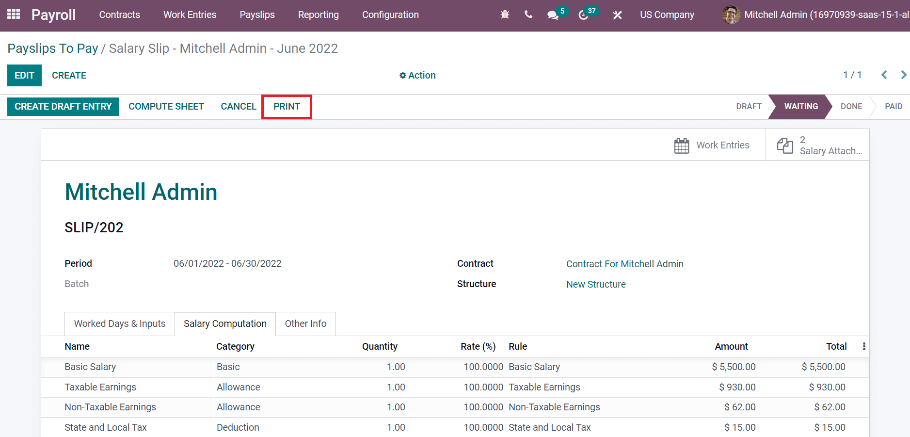Click the CREATE button
Viewport: 910px width, 437px height.
69,75
